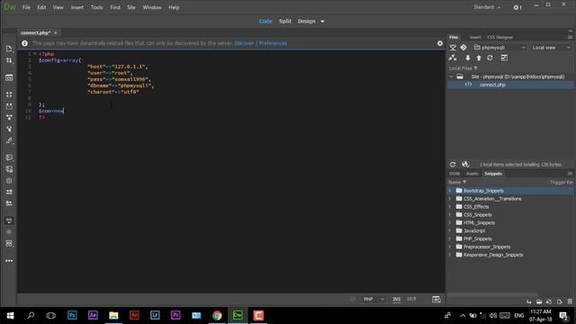Viewport: 576px width, 324px height.
Task: Open the Insert menu
Action: point(77,7)
